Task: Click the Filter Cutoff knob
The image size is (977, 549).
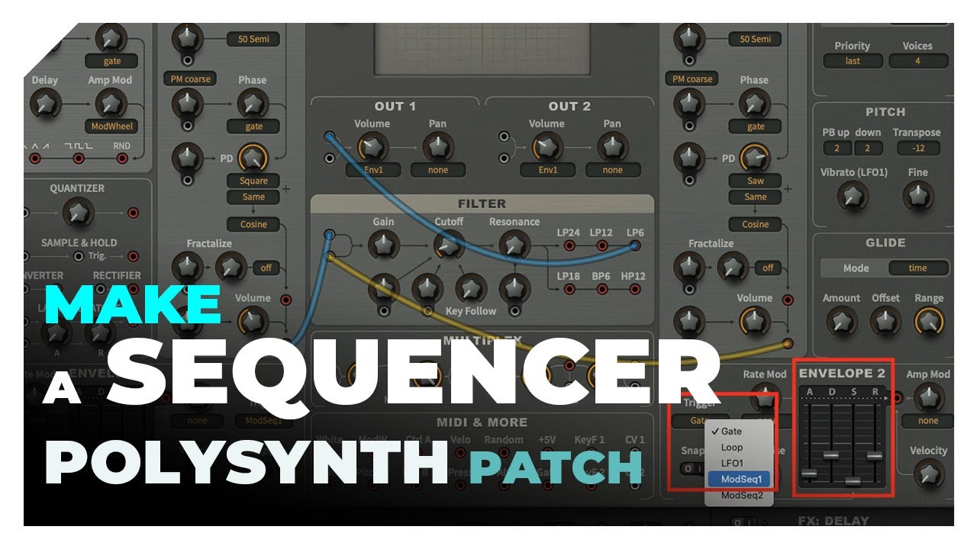Action: [x=449, y=246]
